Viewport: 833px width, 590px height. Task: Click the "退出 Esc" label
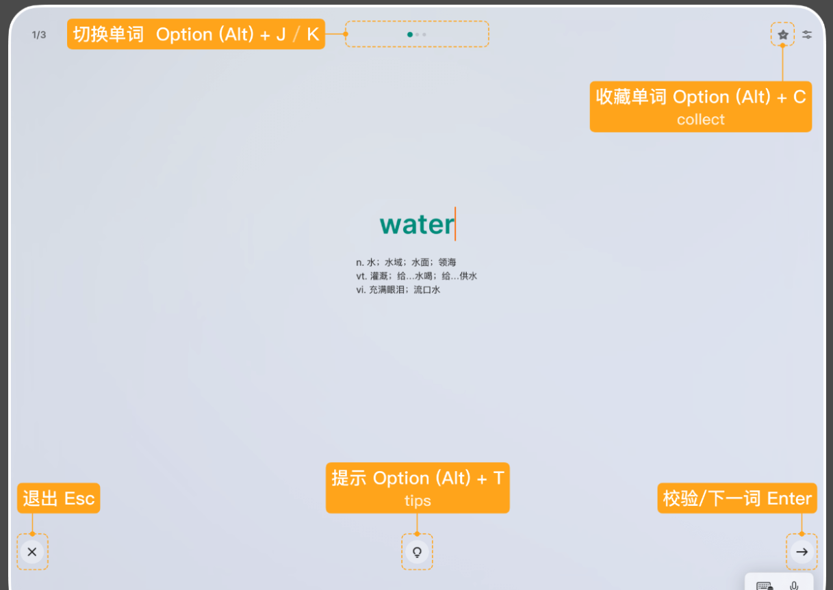click(58, 498)
